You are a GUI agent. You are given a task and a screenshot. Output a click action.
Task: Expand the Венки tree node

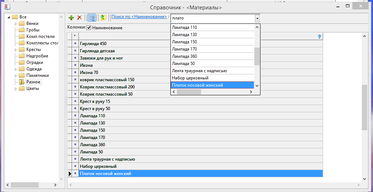click(x=16, y=24)
